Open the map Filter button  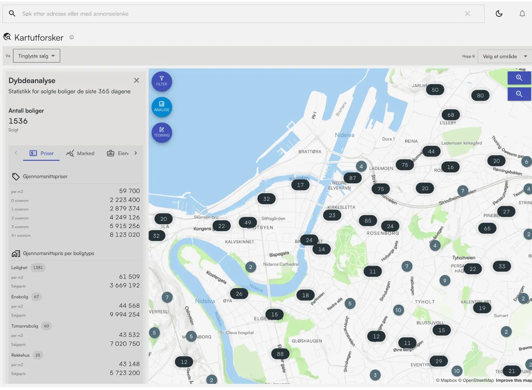point(162,81)
